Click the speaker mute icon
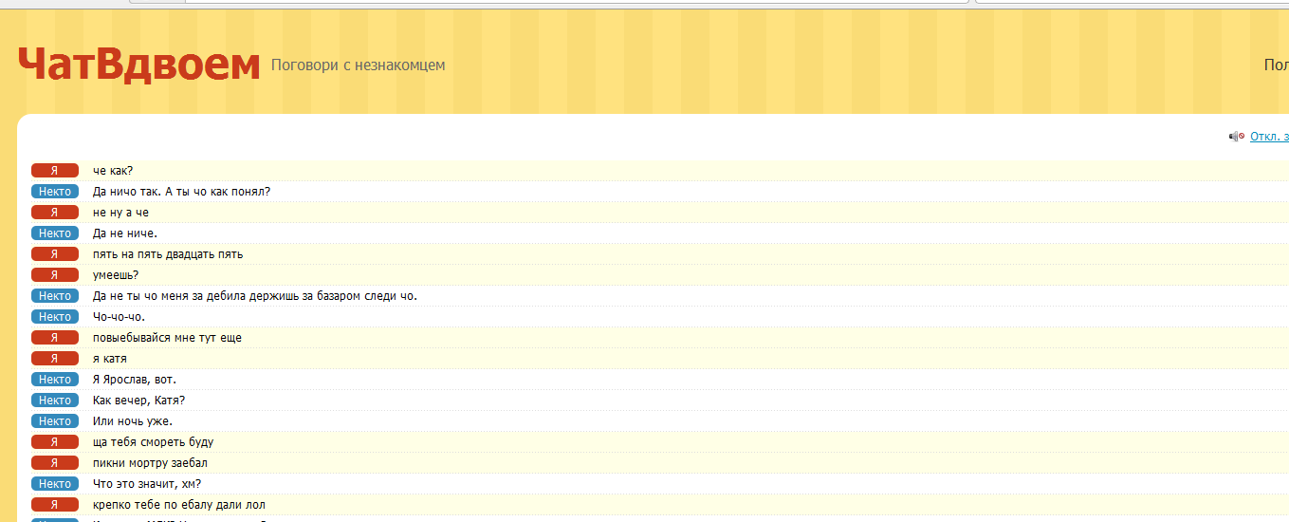This screenshot has height=522, width=1289. [x=1236, y=137]
